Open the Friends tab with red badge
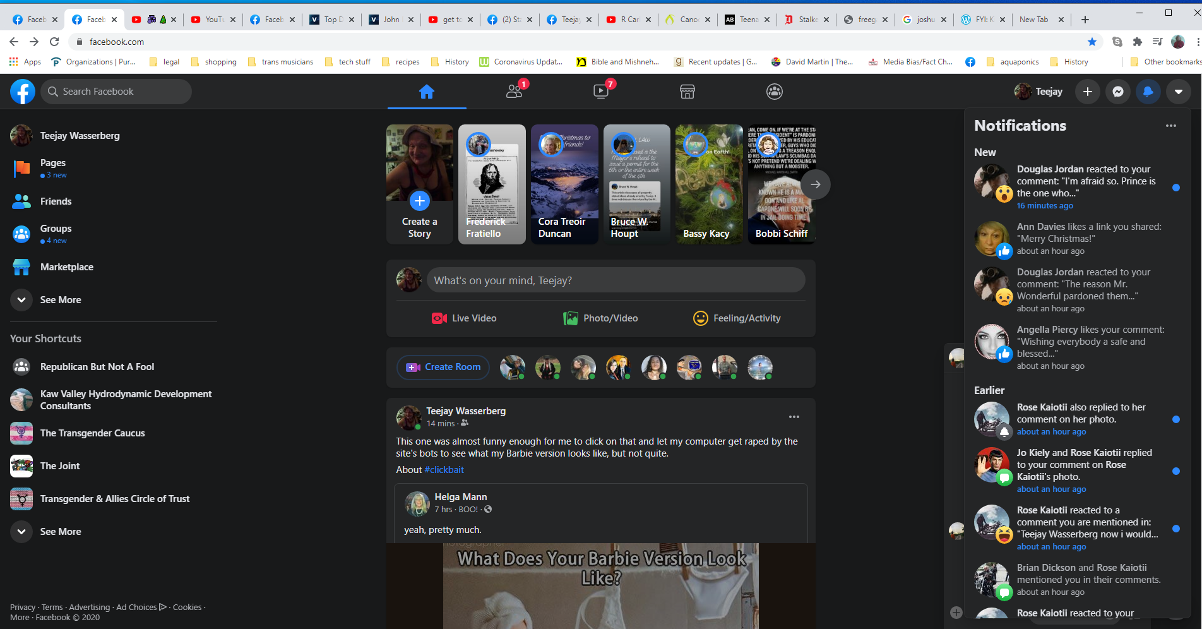The height and width of the screenshot is (629, 1202). coord(515,92)
